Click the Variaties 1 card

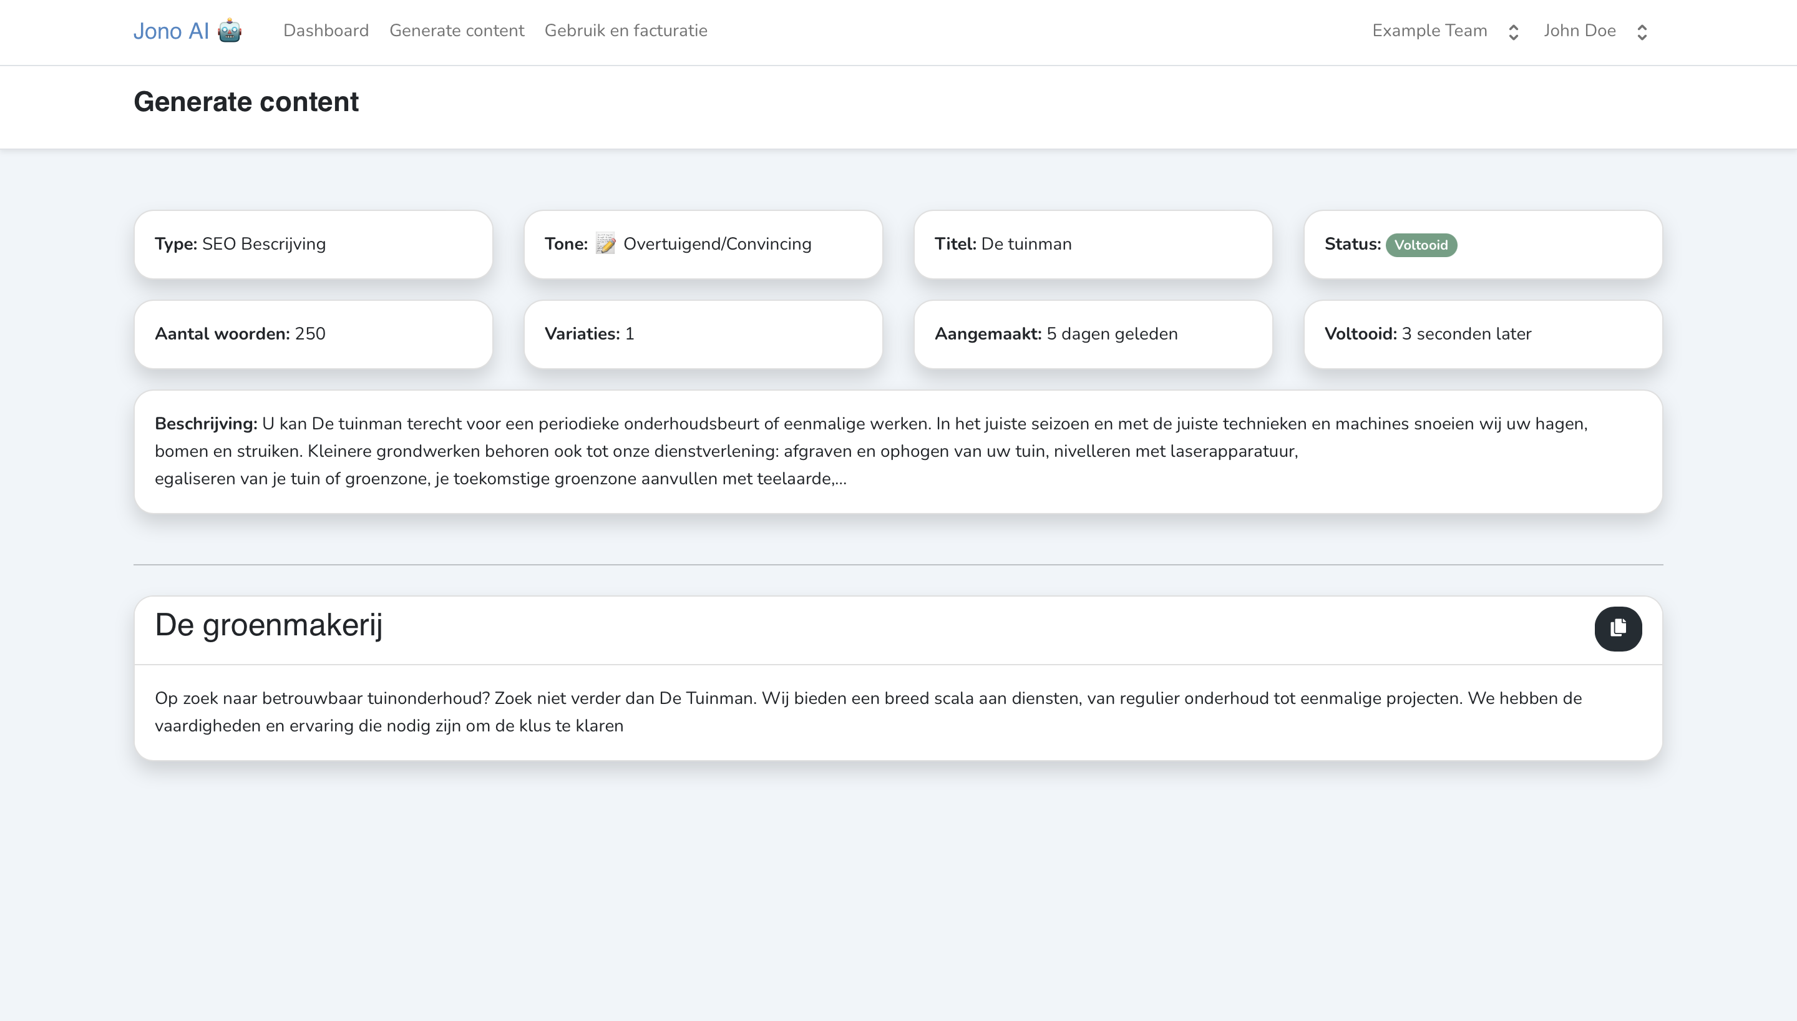tap(702, 334)
